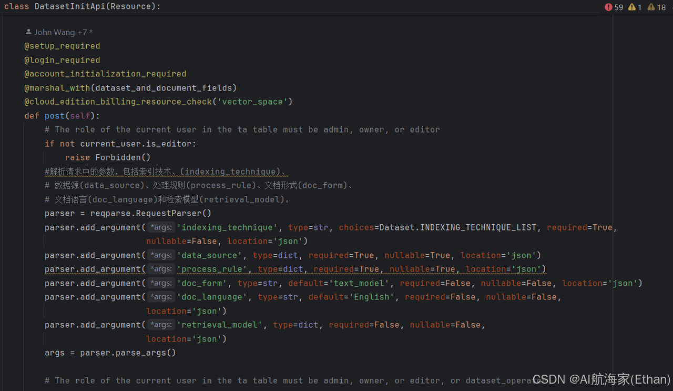Click reqparse.RequestParser() call

151,213
